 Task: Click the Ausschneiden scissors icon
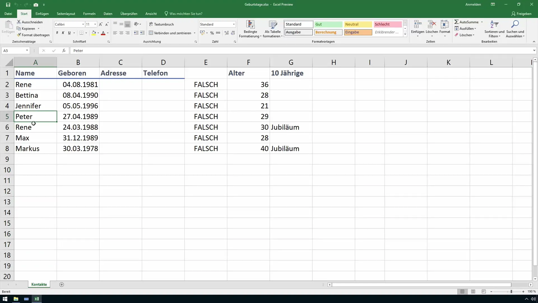pyautogui.click(x=19, y=22)
